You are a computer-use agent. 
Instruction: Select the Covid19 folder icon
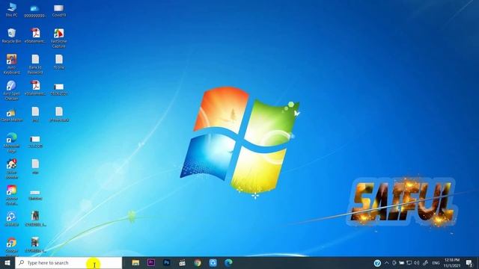coord(58,10)
